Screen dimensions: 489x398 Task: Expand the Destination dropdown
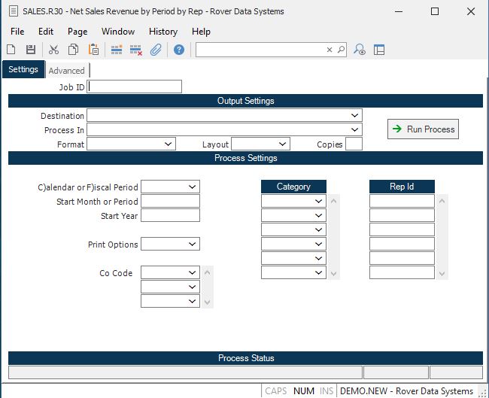click(x=354, y=116)
